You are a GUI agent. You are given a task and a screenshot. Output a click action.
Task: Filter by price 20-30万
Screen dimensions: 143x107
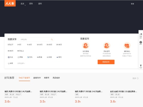[x=59, y=45]
